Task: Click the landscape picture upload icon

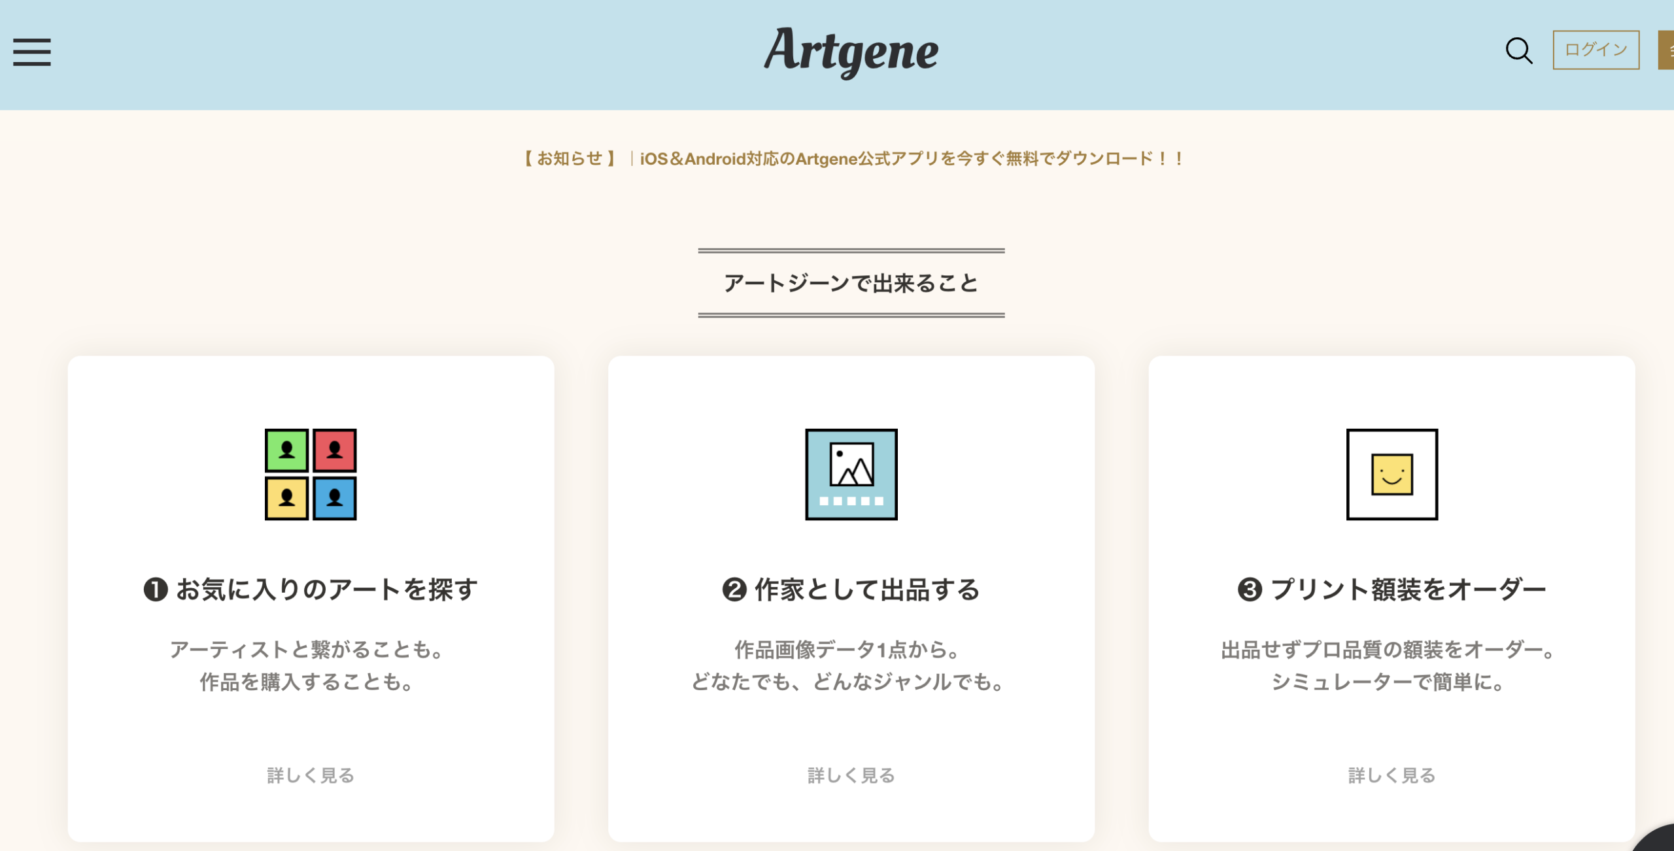Action: (851, 475)
